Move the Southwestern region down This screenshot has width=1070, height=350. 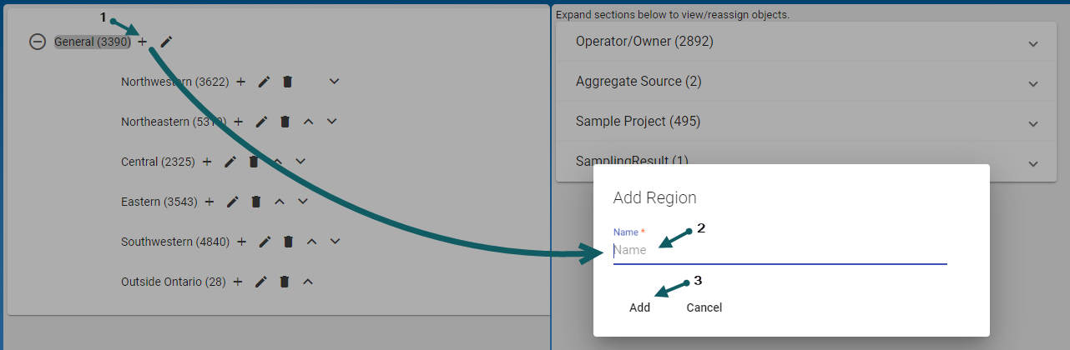click(x=335, y=242)
